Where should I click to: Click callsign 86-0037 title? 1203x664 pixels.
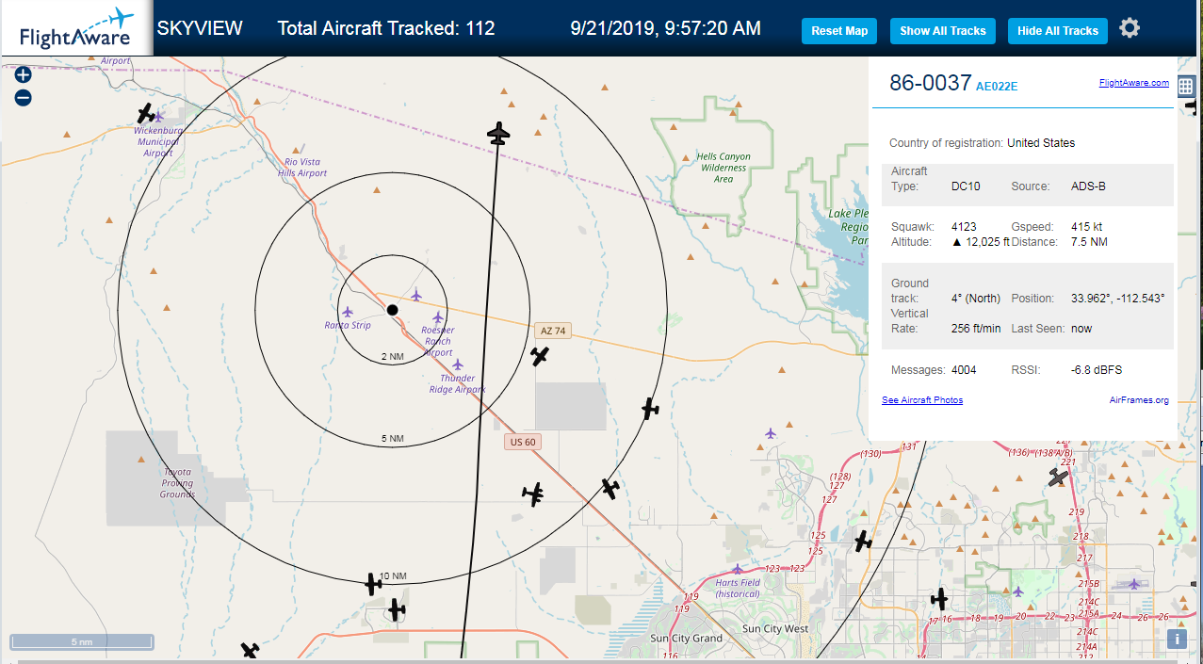931,83
